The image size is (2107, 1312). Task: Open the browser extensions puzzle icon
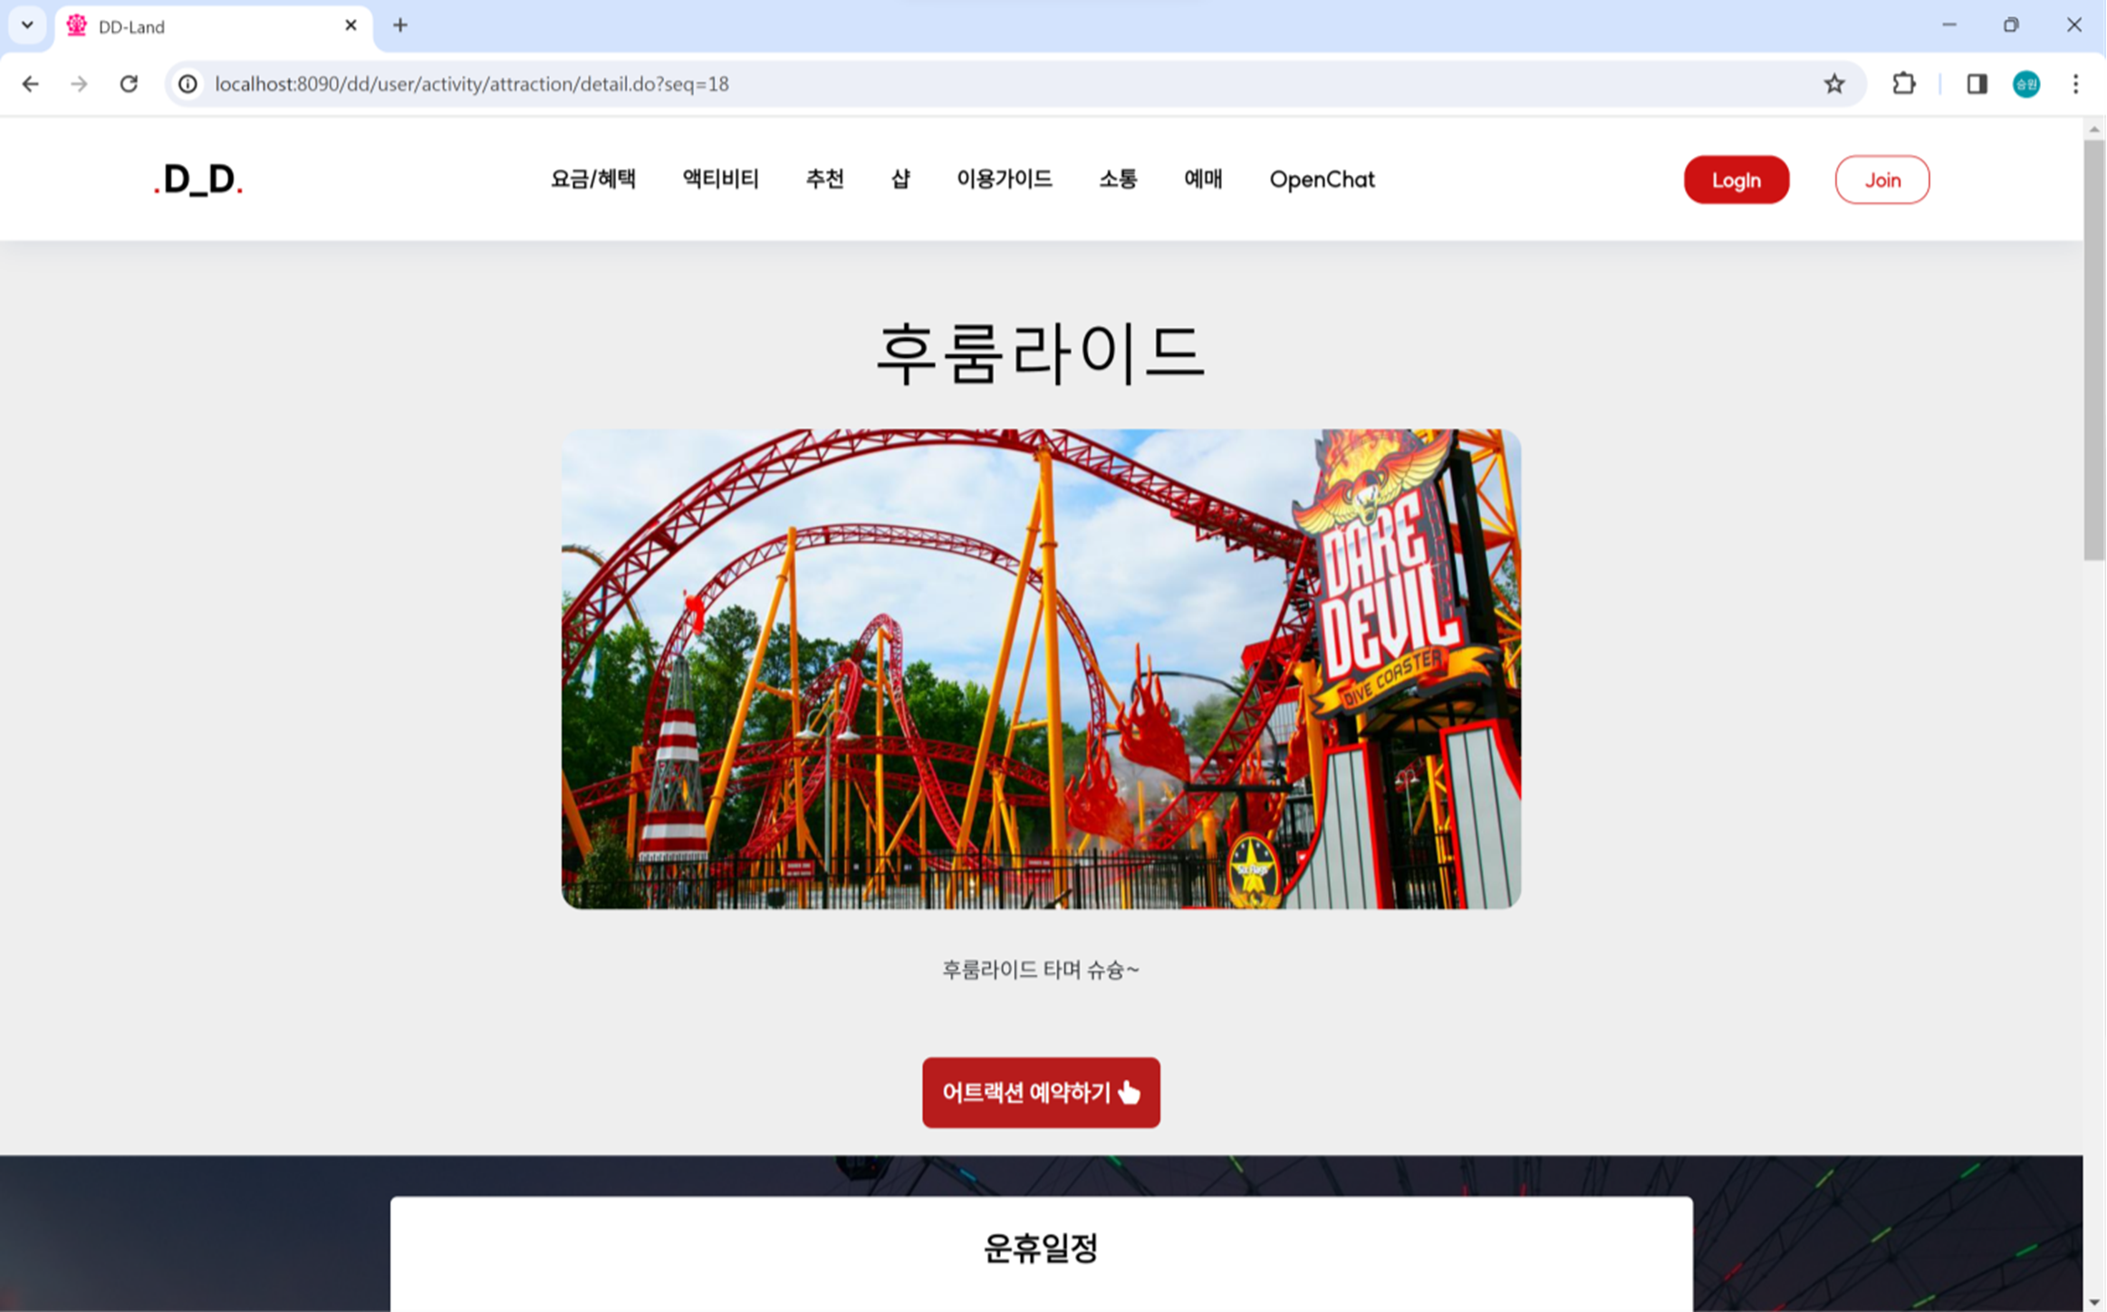(x=1904, y=84)
